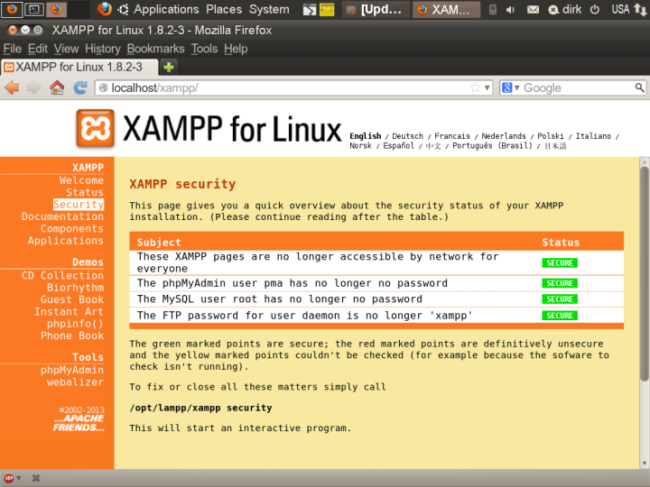The width and height of the screenshot is (650, 487).
Task: Open a new tab with the plus icon
Action: click(169, 68)
